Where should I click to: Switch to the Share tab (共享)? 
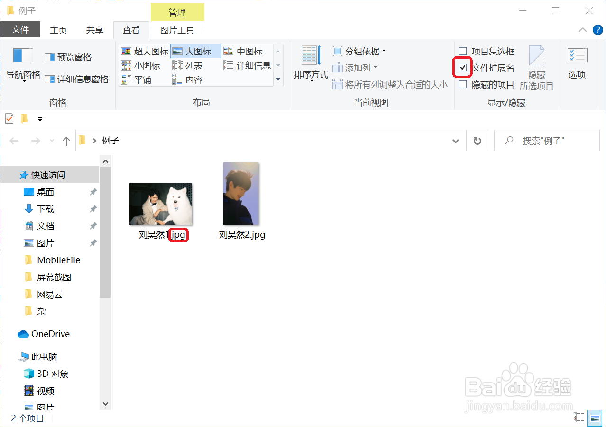pos(94,30)
